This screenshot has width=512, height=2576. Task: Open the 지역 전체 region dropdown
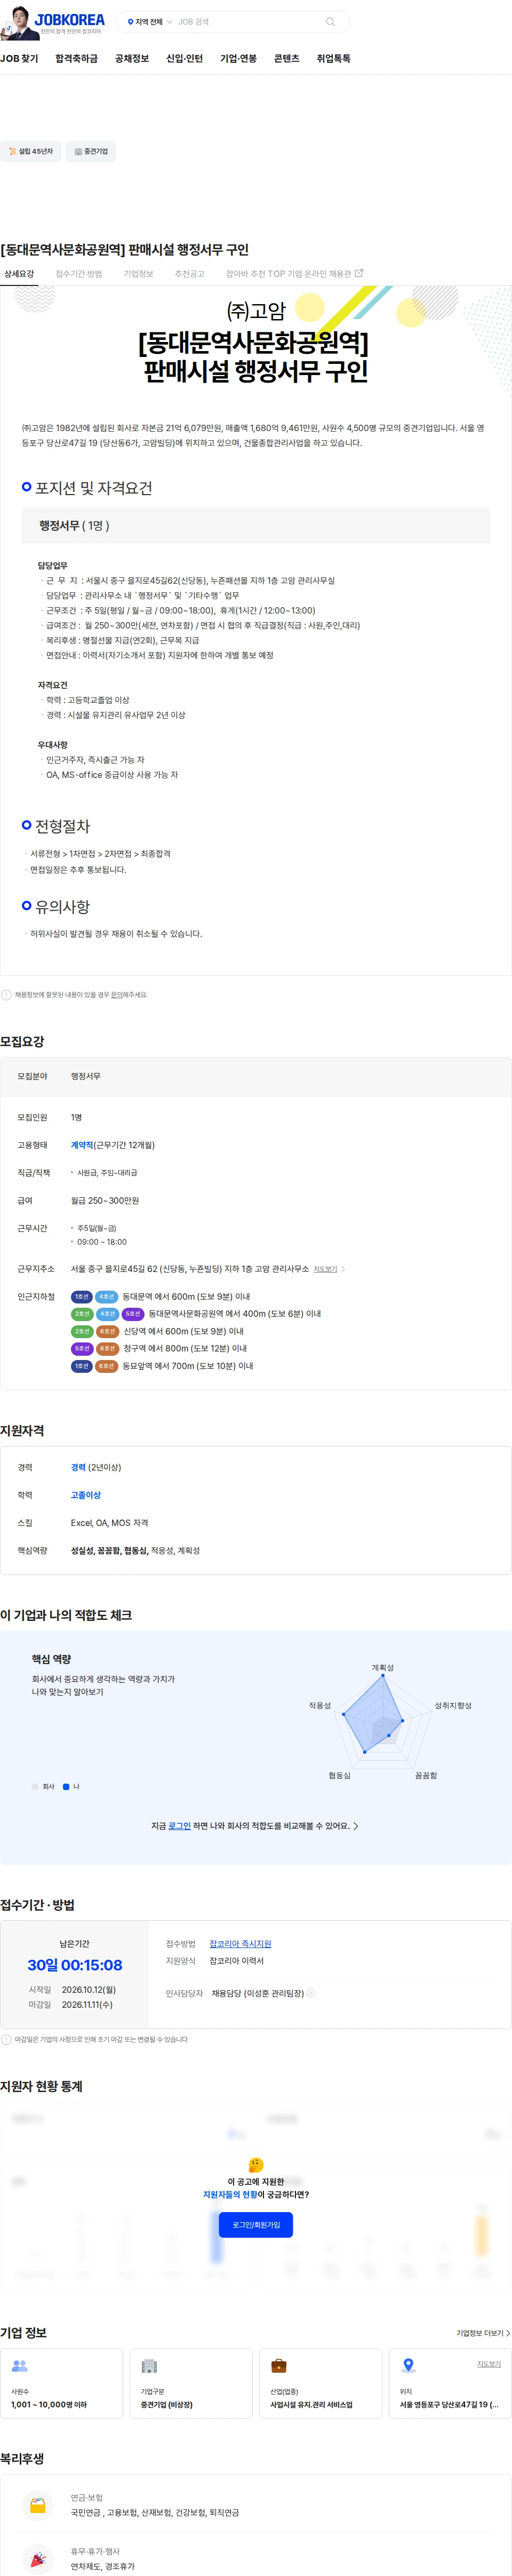pos(149,22)
